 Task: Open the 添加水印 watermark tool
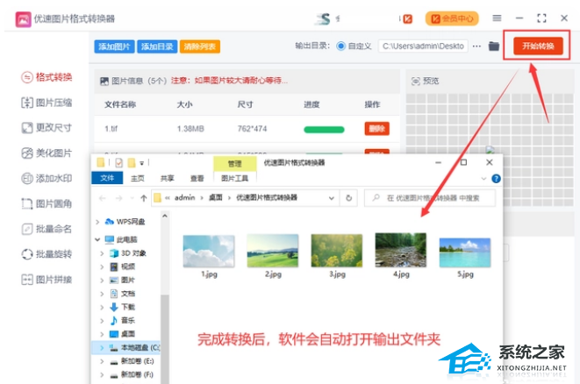[47, 179]
